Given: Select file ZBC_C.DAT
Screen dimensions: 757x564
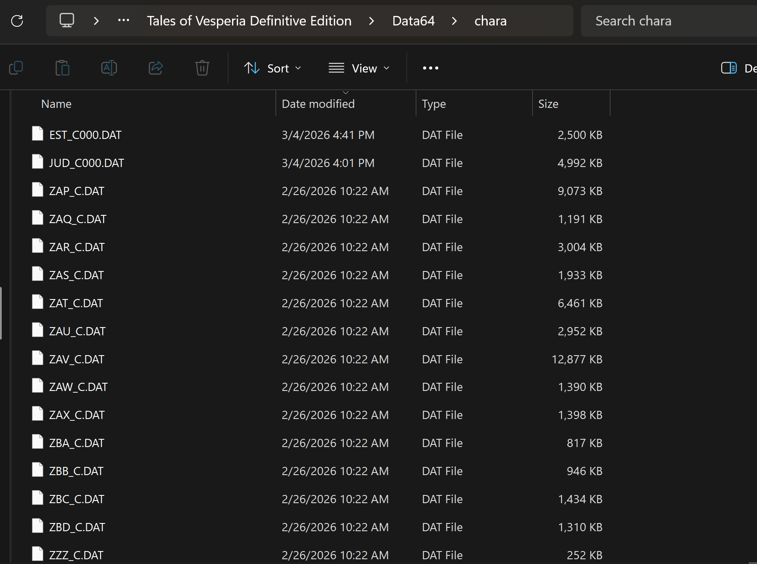Looking at the screenshot, I should pos(77,499).
